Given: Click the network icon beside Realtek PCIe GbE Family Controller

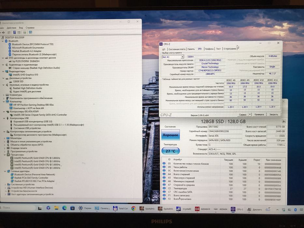Looking at the screenshot, I should pos(12,178).
